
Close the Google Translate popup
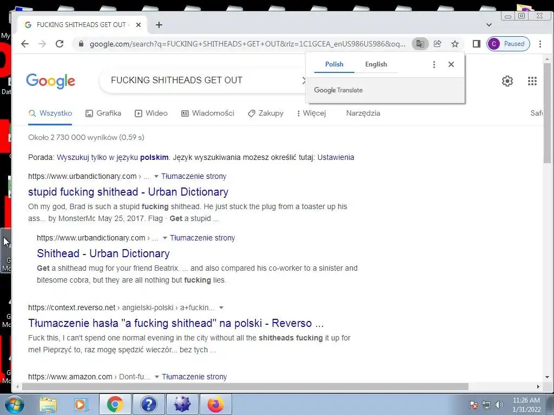(451, 64)
